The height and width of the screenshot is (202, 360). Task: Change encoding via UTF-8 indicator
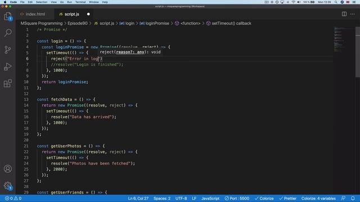pos(181,198)
